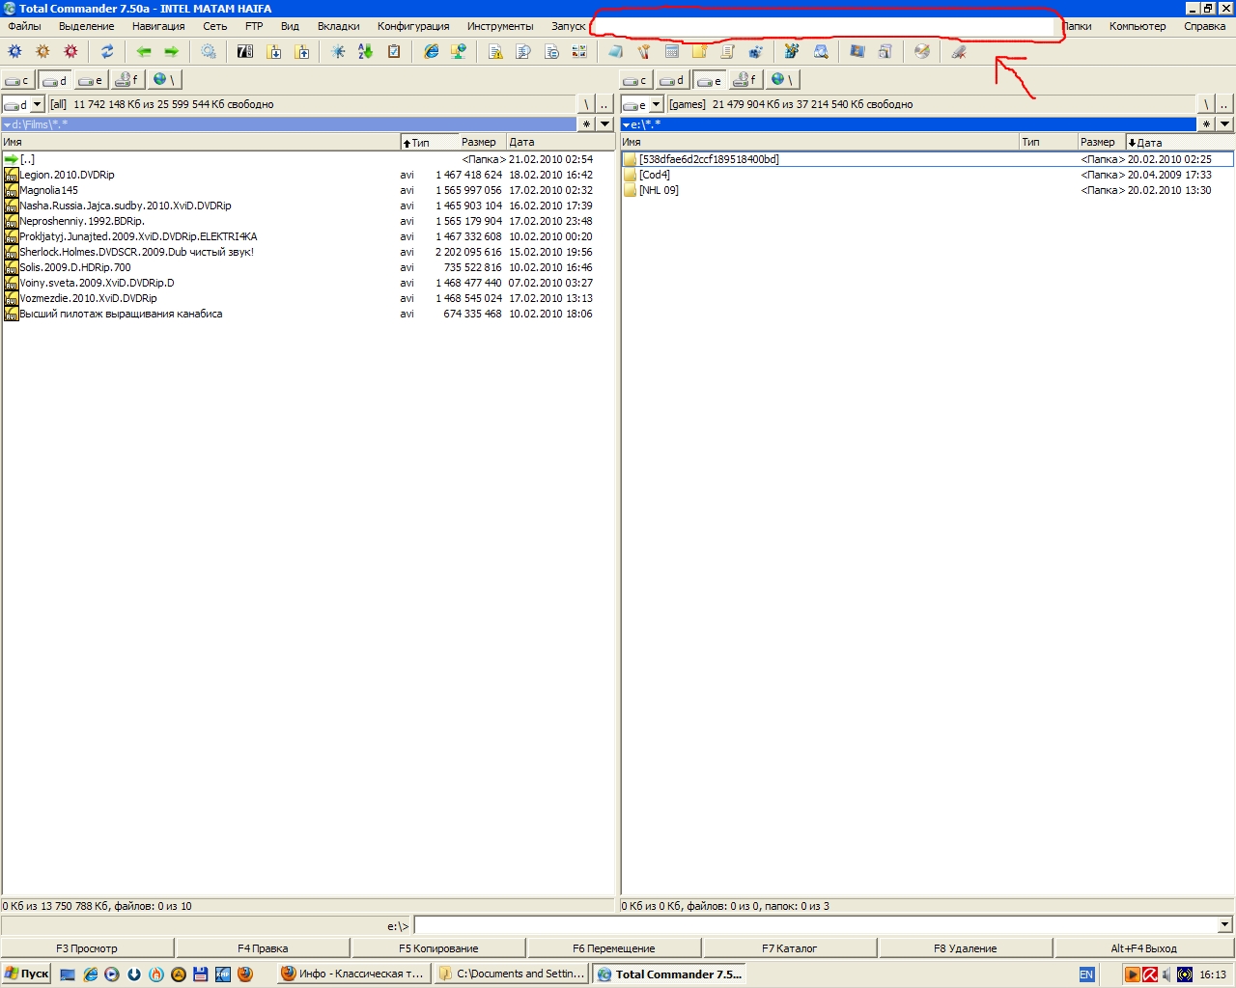Image resolution: width=1236 pixels, height=988 pixels.
Task: Open Internet Explorer from the toolbar
Action: [x=431, y=52]
